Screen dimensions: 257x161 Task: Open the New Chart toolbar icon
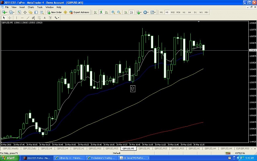click(4, 12)
